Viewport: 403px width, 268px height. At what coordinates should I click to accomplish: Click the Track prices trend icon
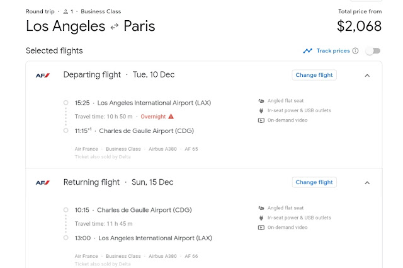coord(307,51)
